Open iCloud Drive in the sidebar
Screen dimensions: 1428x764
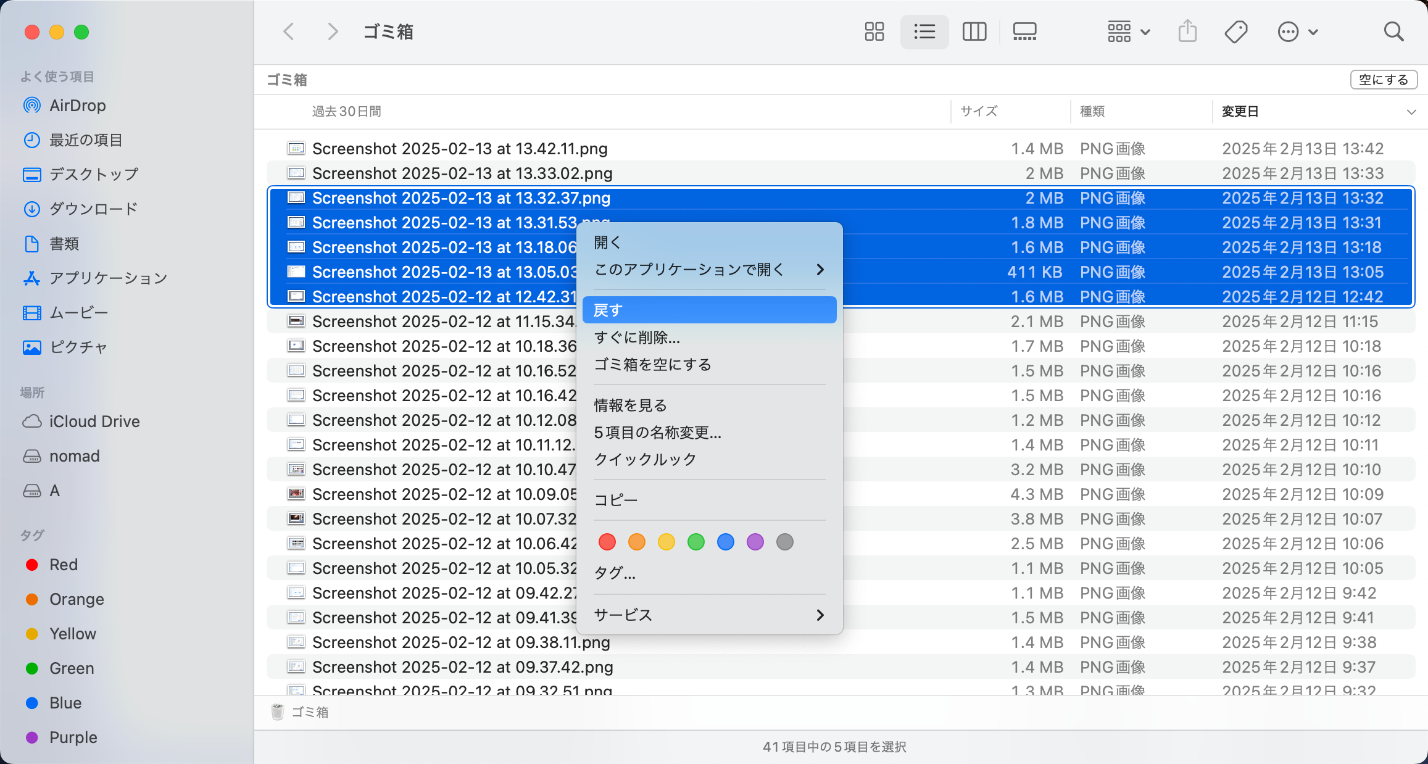point(94,421)
